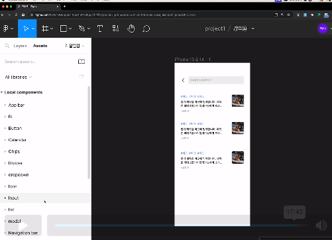Viewport: 332px width, 240px height.
Task: Select the Comment tool
Action: click(146, 29)
